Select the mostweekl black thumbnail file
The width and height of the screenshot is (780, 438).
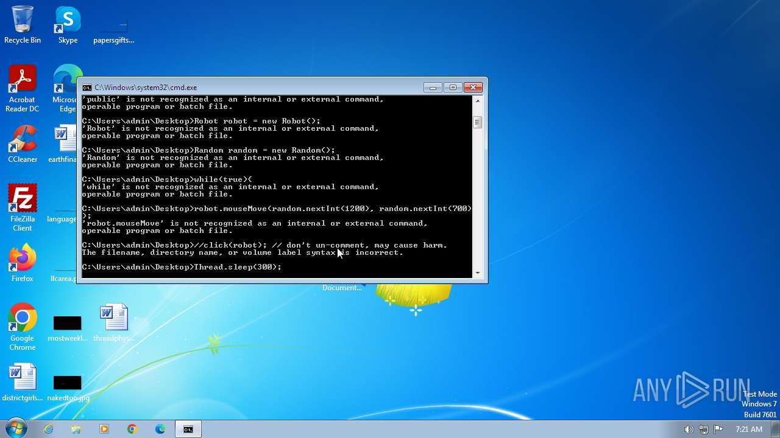[x=67, y=328]
